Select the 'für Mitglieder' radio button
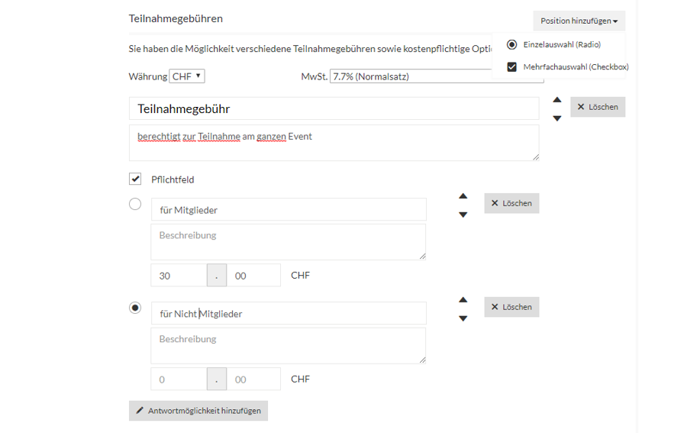684x433 pixels. [x=135, y=204]
